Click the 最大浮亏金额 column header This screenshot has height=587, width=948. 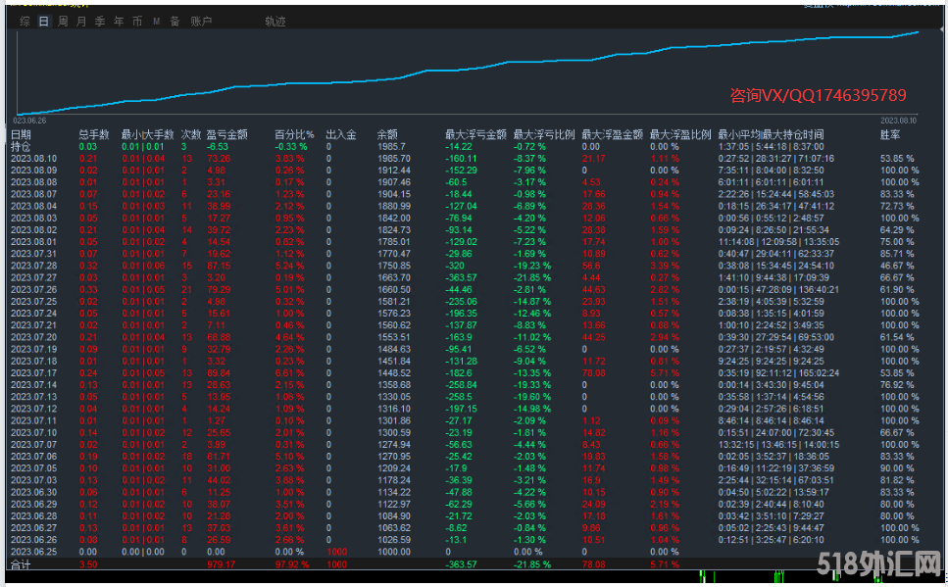pos(475,134)
